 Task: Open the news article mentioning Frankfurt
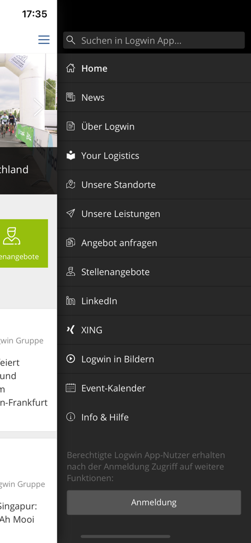click(29, 370)
